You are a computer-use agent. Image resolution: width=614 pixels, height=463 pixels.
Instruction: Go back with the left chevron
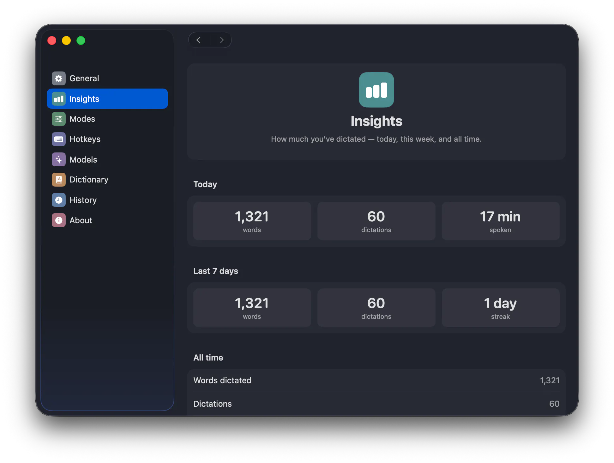199,40
